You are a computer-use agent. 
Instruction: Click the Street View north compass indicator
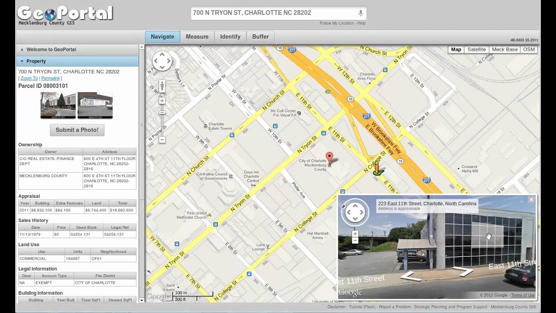[x=344, y=206]
